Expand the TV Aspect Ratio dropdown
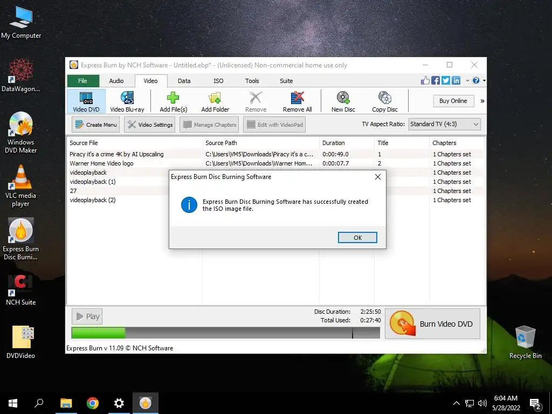This screenshot has width=552, height=414. (444, 125)
